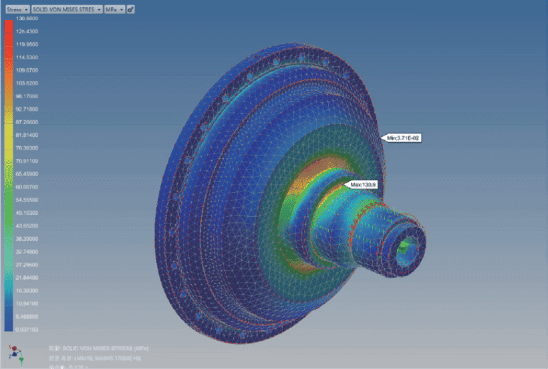Viewport: 548px width, 369px height.
Task: Click the XYZ orientation triad
Action: [16, 355]
